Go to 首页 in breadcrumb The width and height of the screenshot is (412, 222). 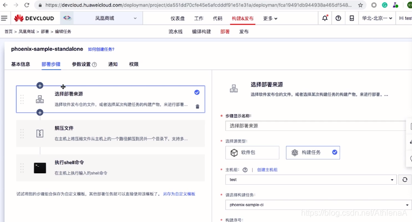pyautogui.click(x=9, y=32)
